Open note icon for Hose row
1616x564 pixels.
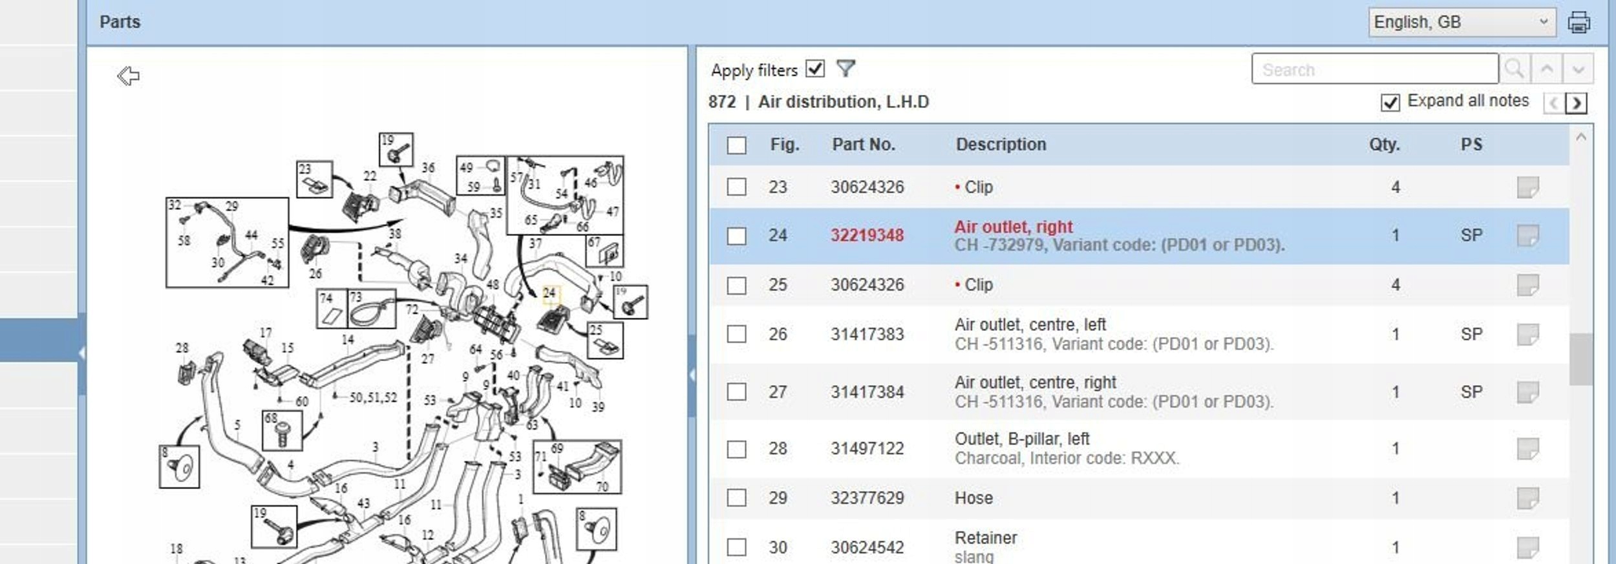[1528, 498]
